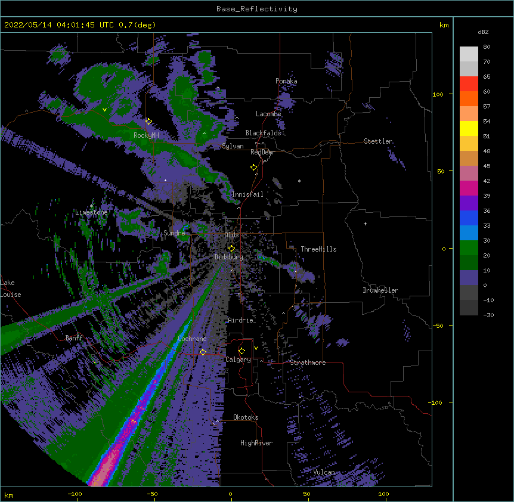The width and height of the screenshot is (514, 502).
Task: Click the yellow station marker south of RedDeer
Action: coord(254,168)
